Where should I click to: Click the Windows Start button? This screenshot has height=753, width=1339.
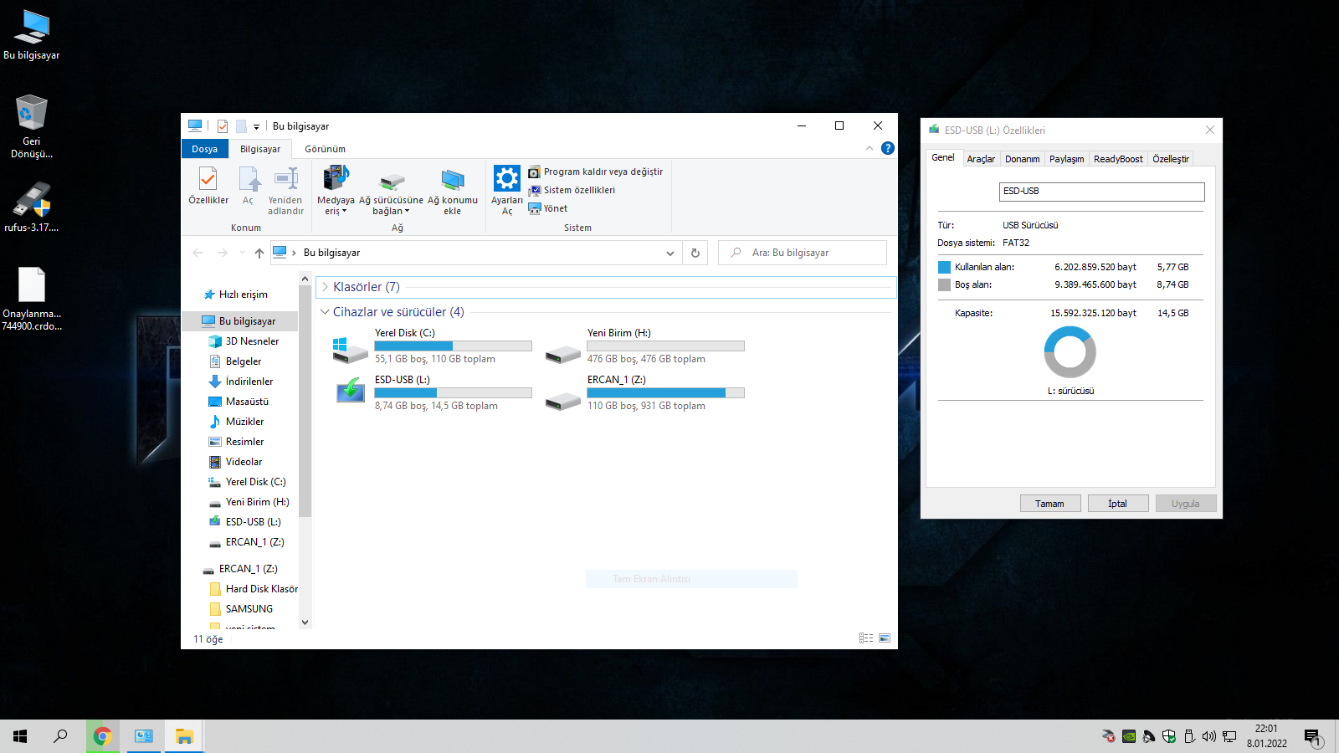click(x=20, y=736)
